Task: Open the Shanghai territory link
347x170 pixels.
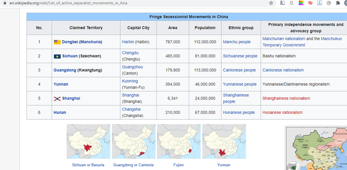Action: [71, 98]
